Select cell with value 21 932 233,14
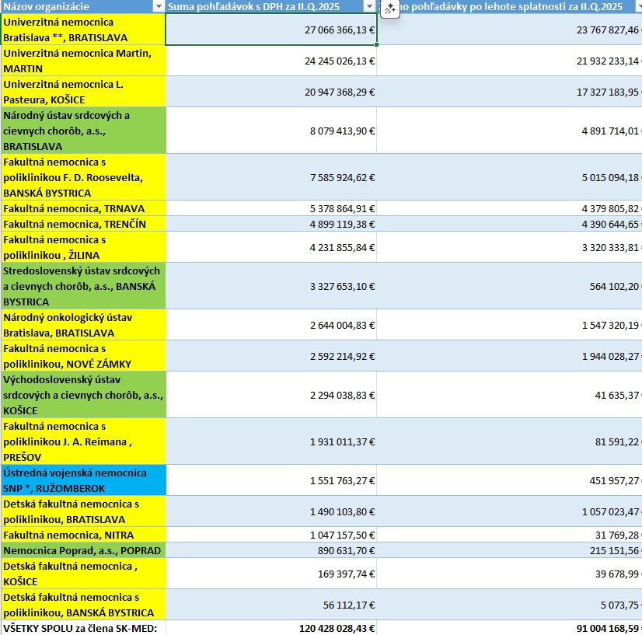 [509, 61]
